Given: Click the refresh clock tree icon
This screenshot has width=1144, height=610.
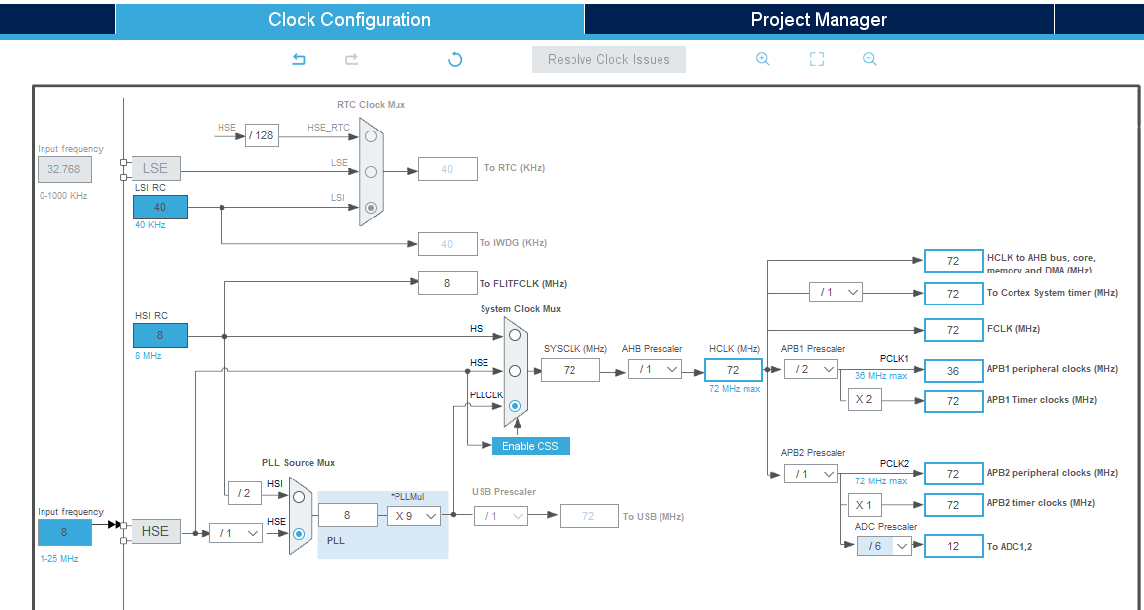Looking at the screenshot, I should point(455,60).
